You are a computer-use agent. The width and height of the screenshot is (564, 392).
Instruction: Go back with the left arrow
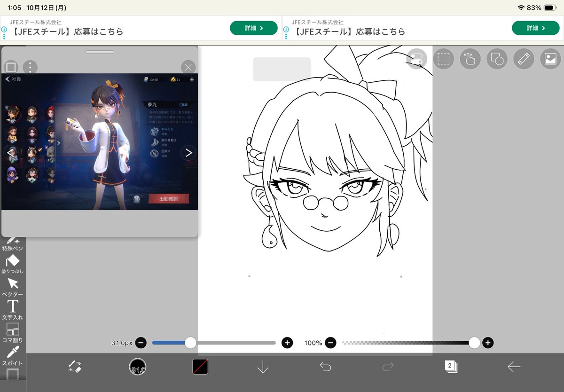pyautogui.click(x=514, y=367)
